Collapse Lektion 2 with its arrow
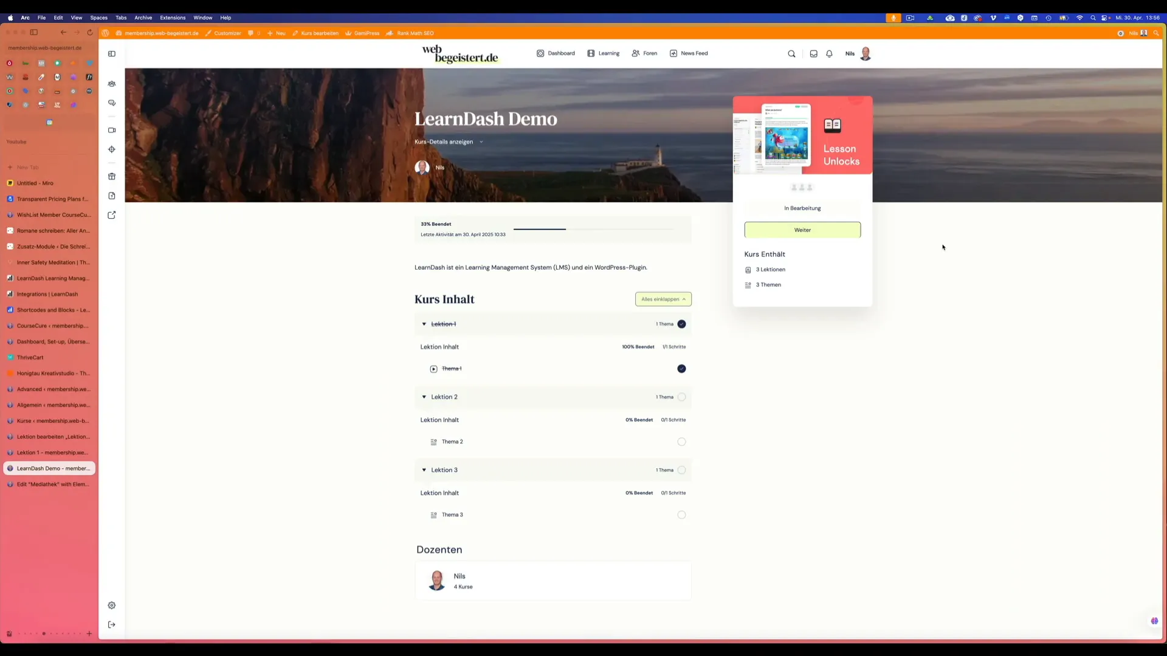 coord(424,397)
